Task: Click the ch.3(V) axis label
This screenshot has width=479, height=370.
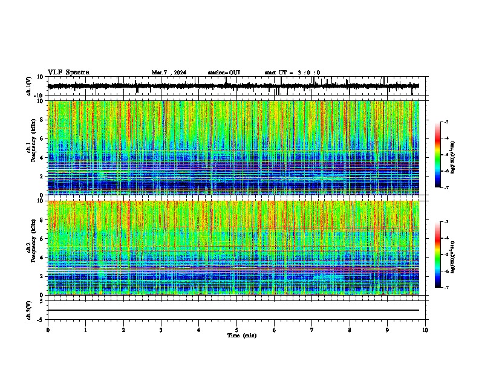Action: (29, 310)
